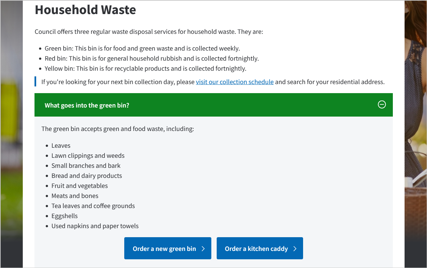Collapse the accordion by clicking its green header
Image resolution: width=427 pixels, height=268 pixels.
pyautogui.click(x=214, y=105)
